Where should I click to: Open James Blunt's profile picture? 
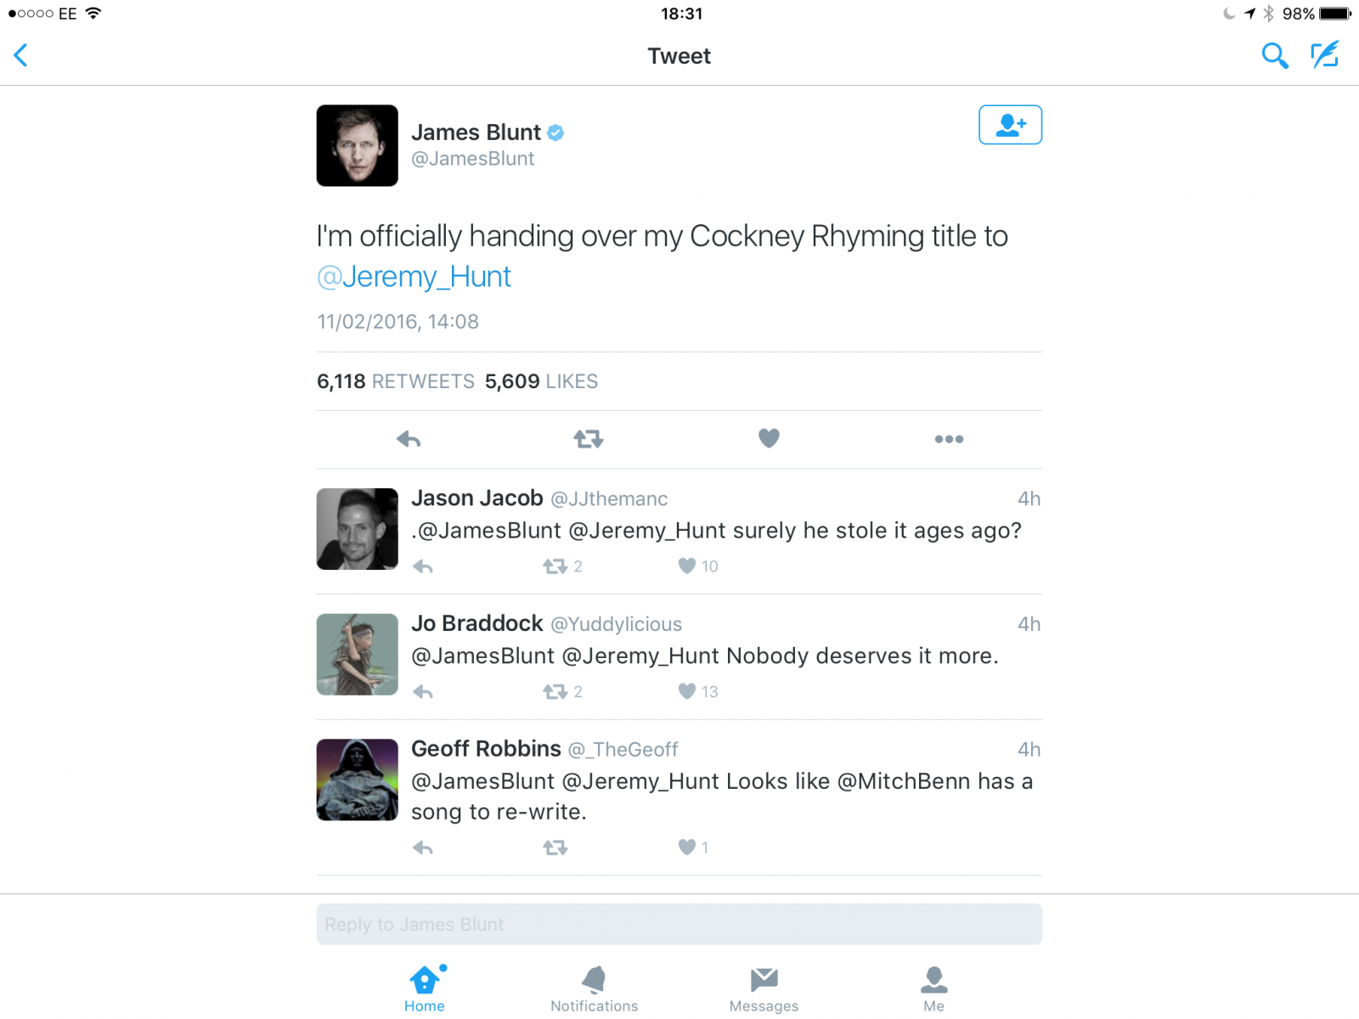coord(358,145)
